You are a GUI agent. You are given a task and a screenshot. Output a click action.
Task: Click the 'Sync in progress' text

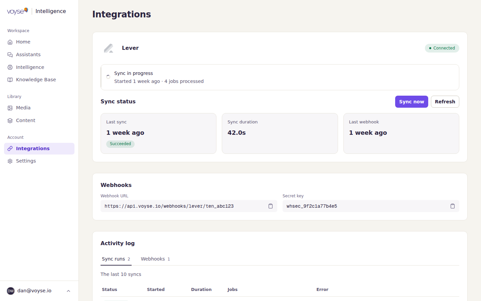134,73
